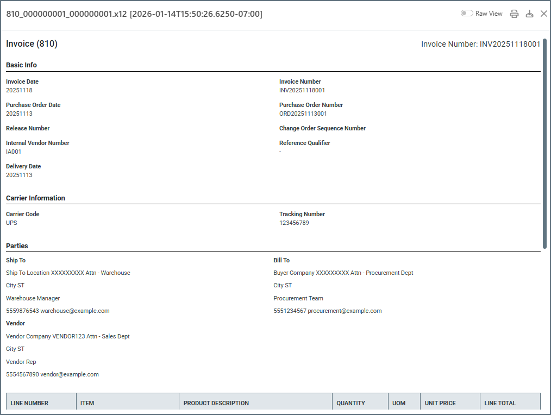551x415 pixels.
Task: Click the file name title text
Action: click(x=134, y=14)
